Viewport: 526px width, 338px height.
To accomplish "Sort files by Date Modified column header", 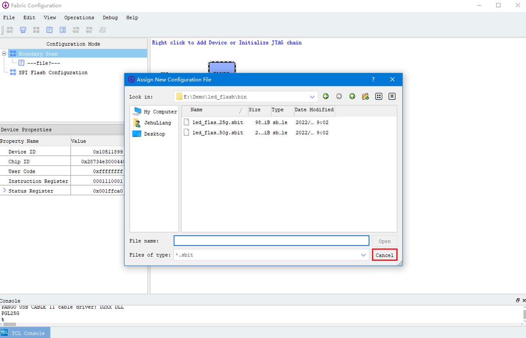I will coord(314,110).
